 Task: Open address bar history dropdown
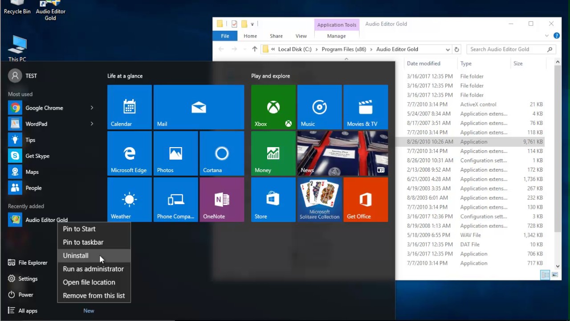(448, 49)
